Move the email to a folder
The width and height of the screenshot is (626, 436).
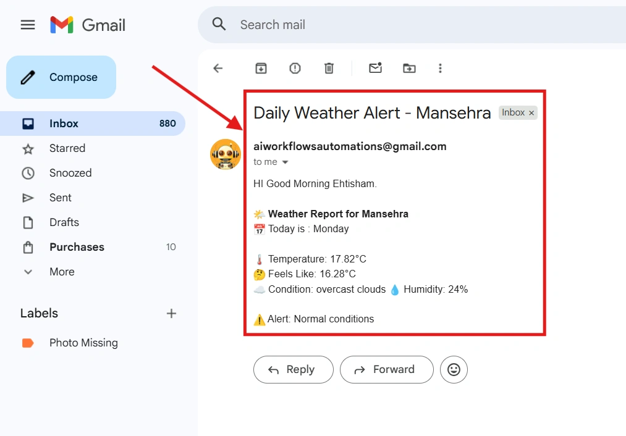point(409,68)
